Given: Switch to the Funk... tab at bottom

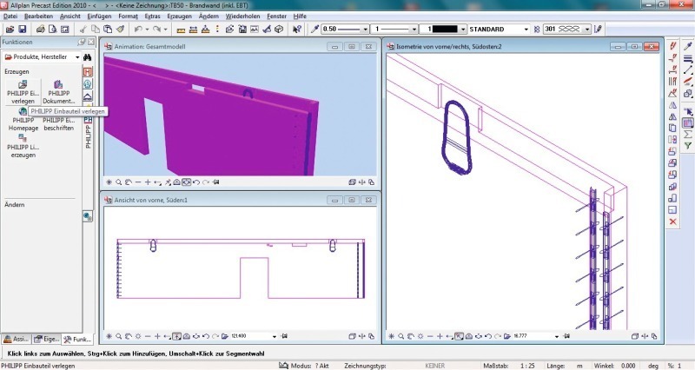Looking at the screenshot, I should click(80, 340).
